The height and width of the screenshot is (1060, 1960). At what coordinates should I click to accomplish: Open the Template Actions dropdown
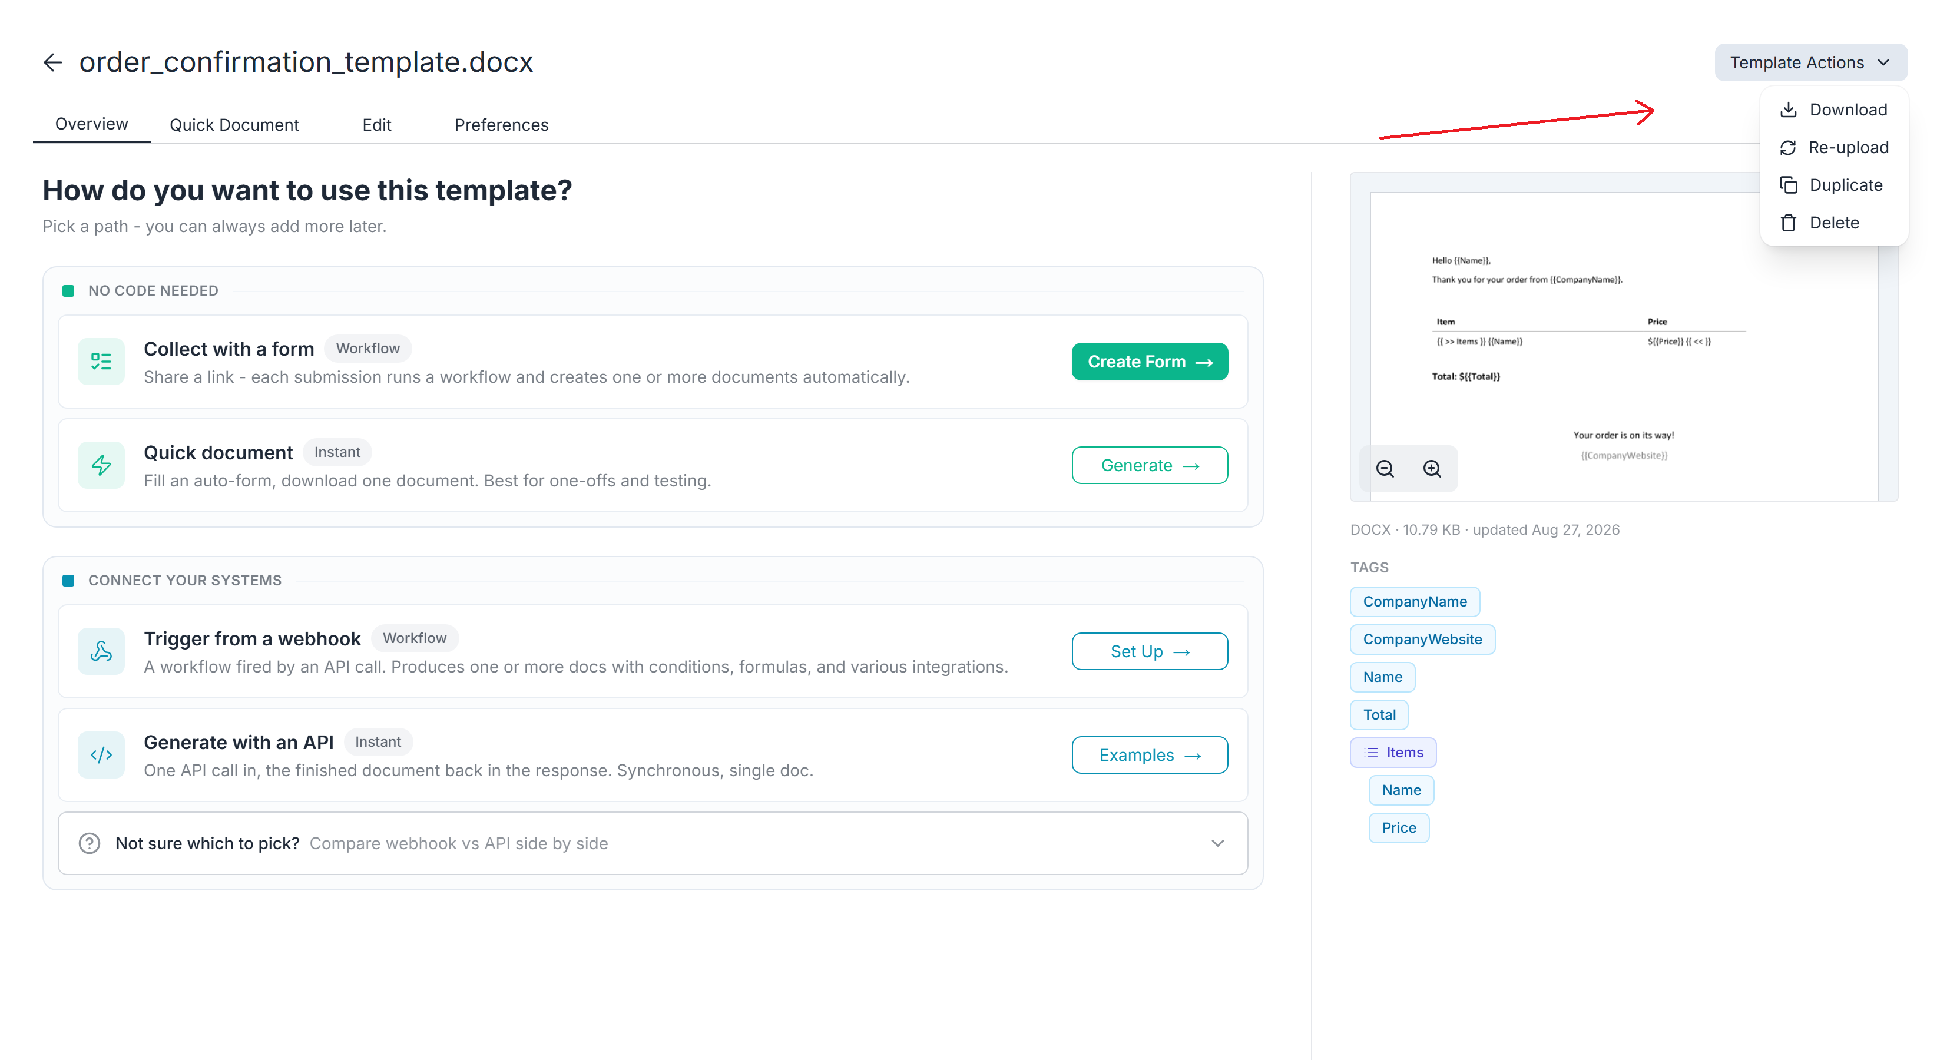click(1810, 62)
